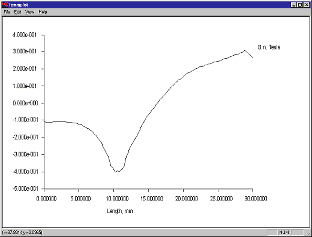Click the -1.000e-001 y-axis value
This screenshot has height=237, width=312.
(x=25, y=120)
